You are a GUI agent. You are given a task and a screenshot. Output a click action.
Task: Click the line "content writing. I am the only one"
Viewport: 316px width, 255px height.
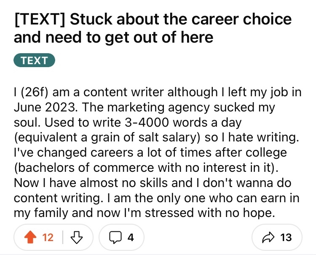point(157,198)
